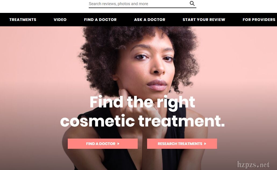Click the pink Research Treatments button
This screenshot has height=170, width=277.
[182, 144]
